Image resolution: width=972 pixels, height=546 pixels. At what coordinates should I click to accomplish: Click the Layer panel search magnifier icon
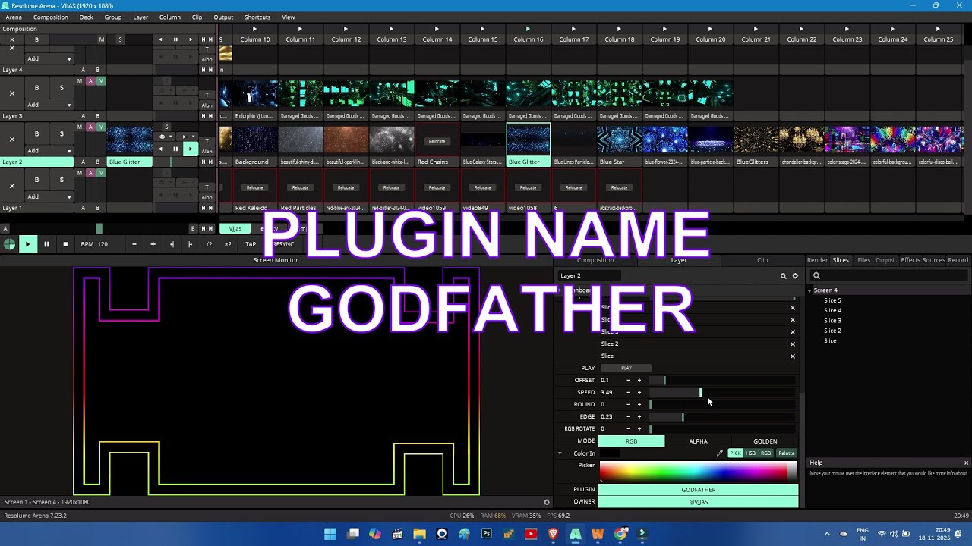tap(784, 276)
